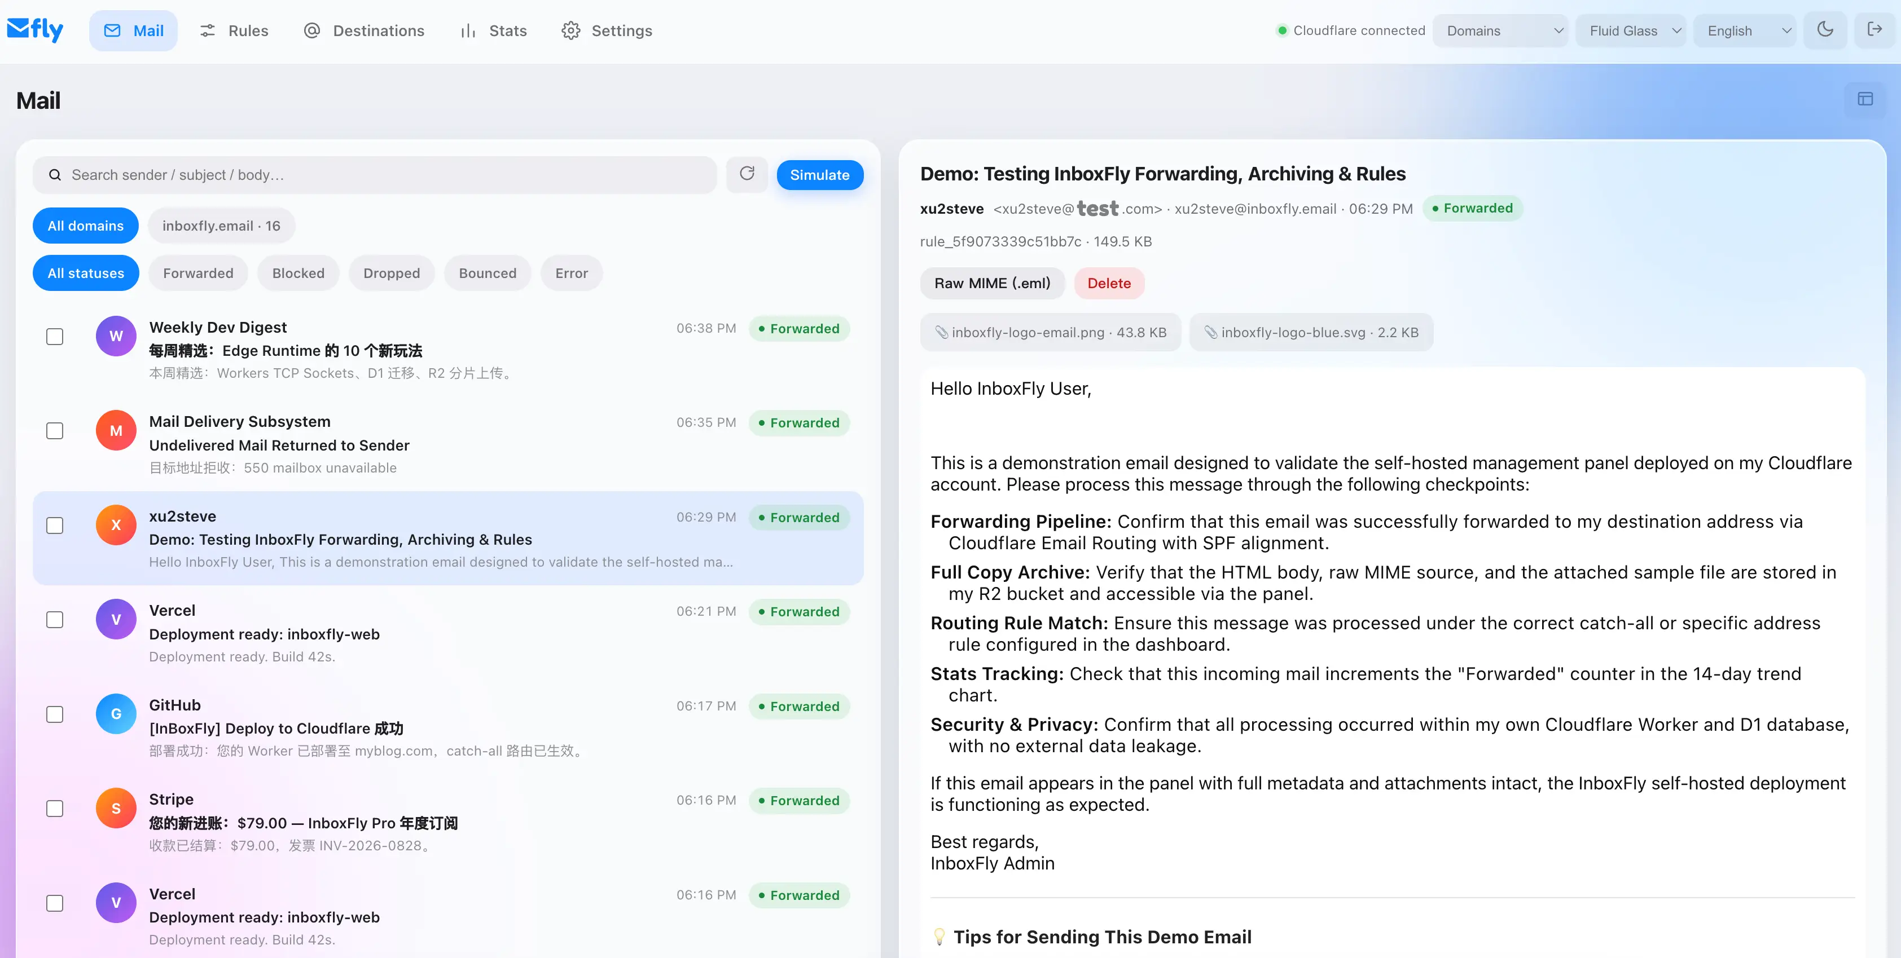Switch to the Stats tab
The height and width of the screenshot is (958, 1901).
point(494,30)
